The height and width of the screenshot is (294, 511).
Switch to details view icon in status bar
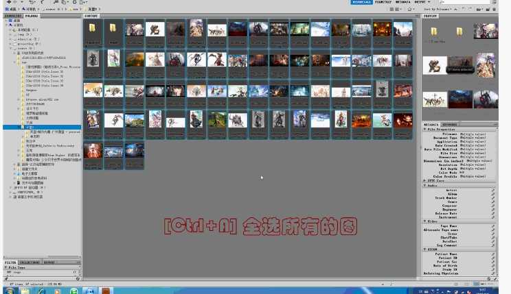click(483, 284)
